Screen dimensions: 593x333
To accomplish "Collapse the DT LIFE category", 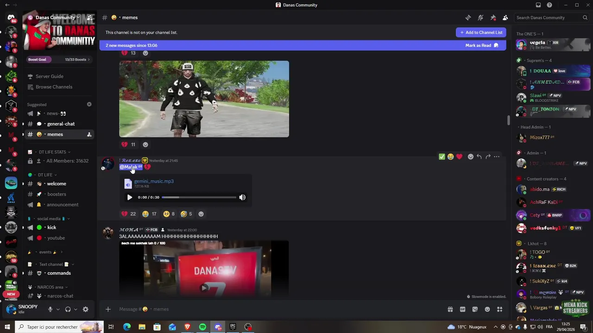I will tap(45, 175).
